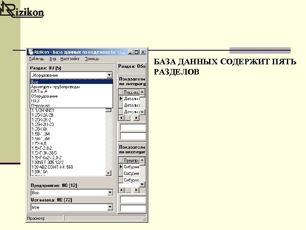Open the Помощь menu
This screenshot has height=230, width=306.
tap(92, 59)
